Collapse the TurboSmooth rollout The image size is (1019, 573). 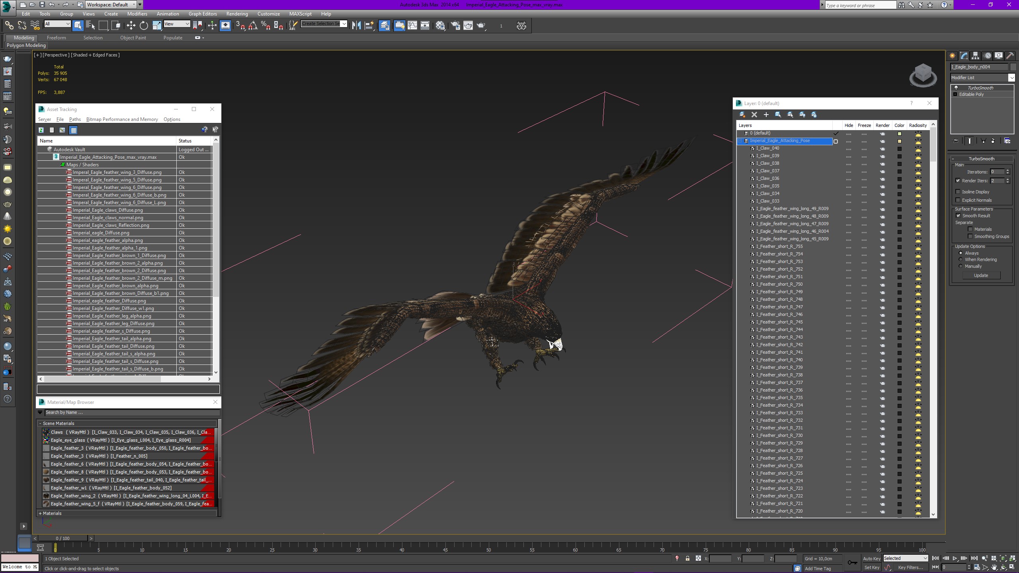coord(981,159)
